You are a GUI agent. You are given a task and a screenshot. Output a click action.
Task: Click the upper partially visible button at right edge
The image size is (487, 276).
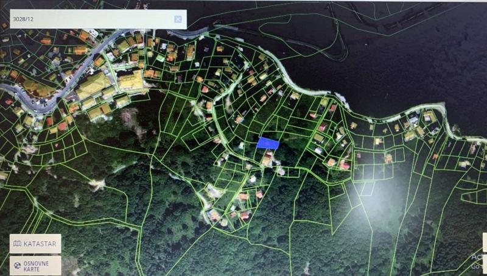485,242
